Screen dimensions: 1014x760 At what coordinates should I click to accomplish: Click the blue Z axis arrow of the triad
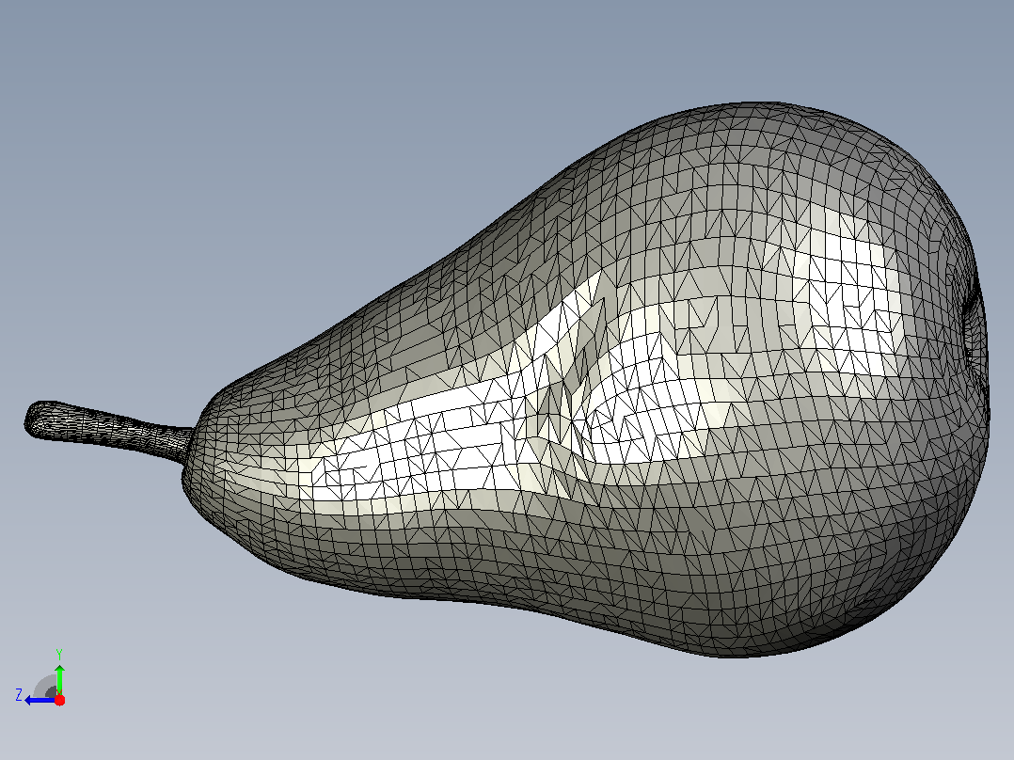point(40,700)
